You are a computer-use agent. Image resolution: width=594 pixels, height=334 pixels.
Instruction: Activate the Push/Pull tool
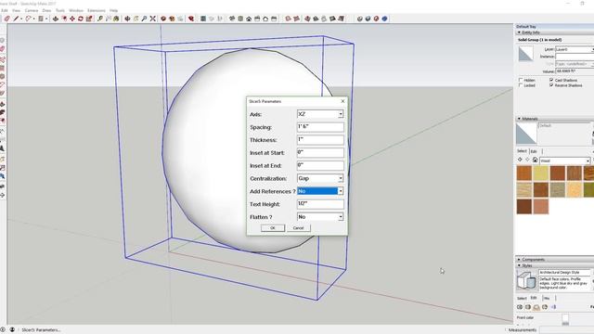click(x=56, y=19)
